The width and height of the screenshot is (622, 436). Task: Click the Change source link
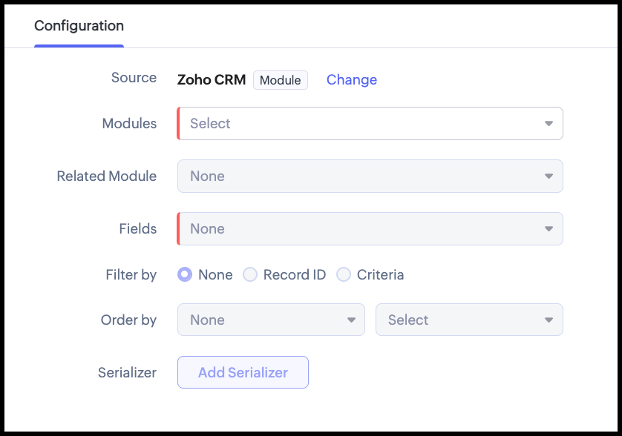351,80
